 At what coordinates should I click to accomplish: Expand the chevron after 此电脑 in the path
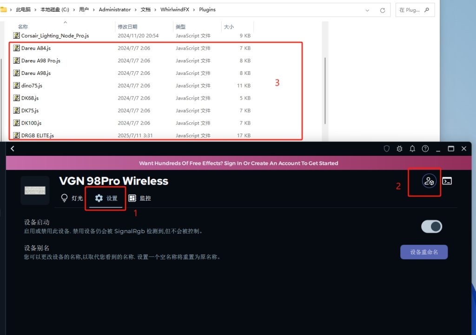(x=35, y=10)
